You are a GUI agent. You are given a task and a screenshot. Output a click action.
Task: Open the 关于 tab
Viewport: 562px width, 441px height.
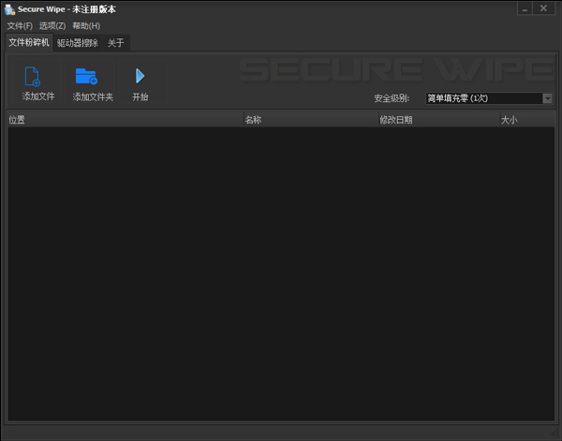click(x=115, y=42)
